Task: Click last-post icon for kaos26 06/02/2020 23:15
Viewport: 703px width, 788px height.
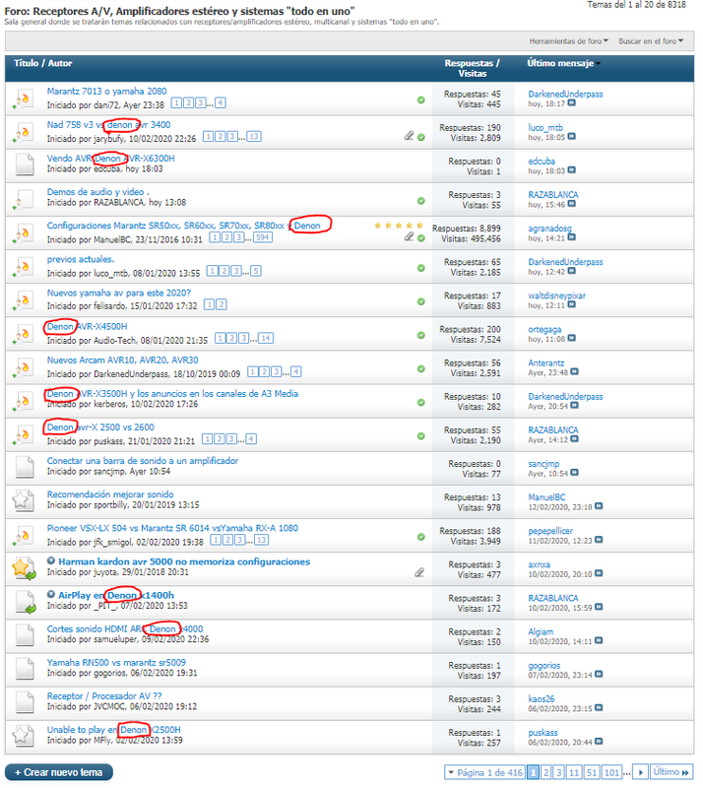Action: [x=599, y=708]
